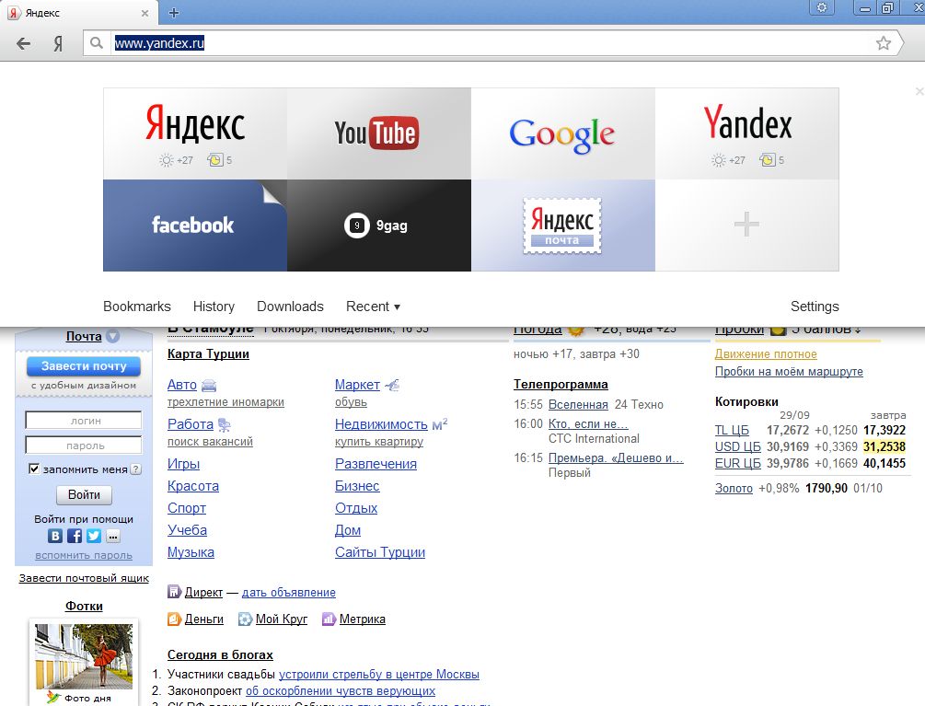Click Завести почтовый ящик link

point(84,578)
